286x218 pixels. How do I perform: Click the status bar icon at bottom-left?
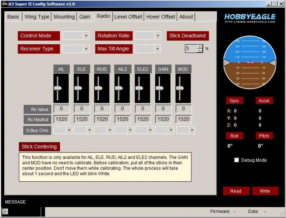point(5,211)
